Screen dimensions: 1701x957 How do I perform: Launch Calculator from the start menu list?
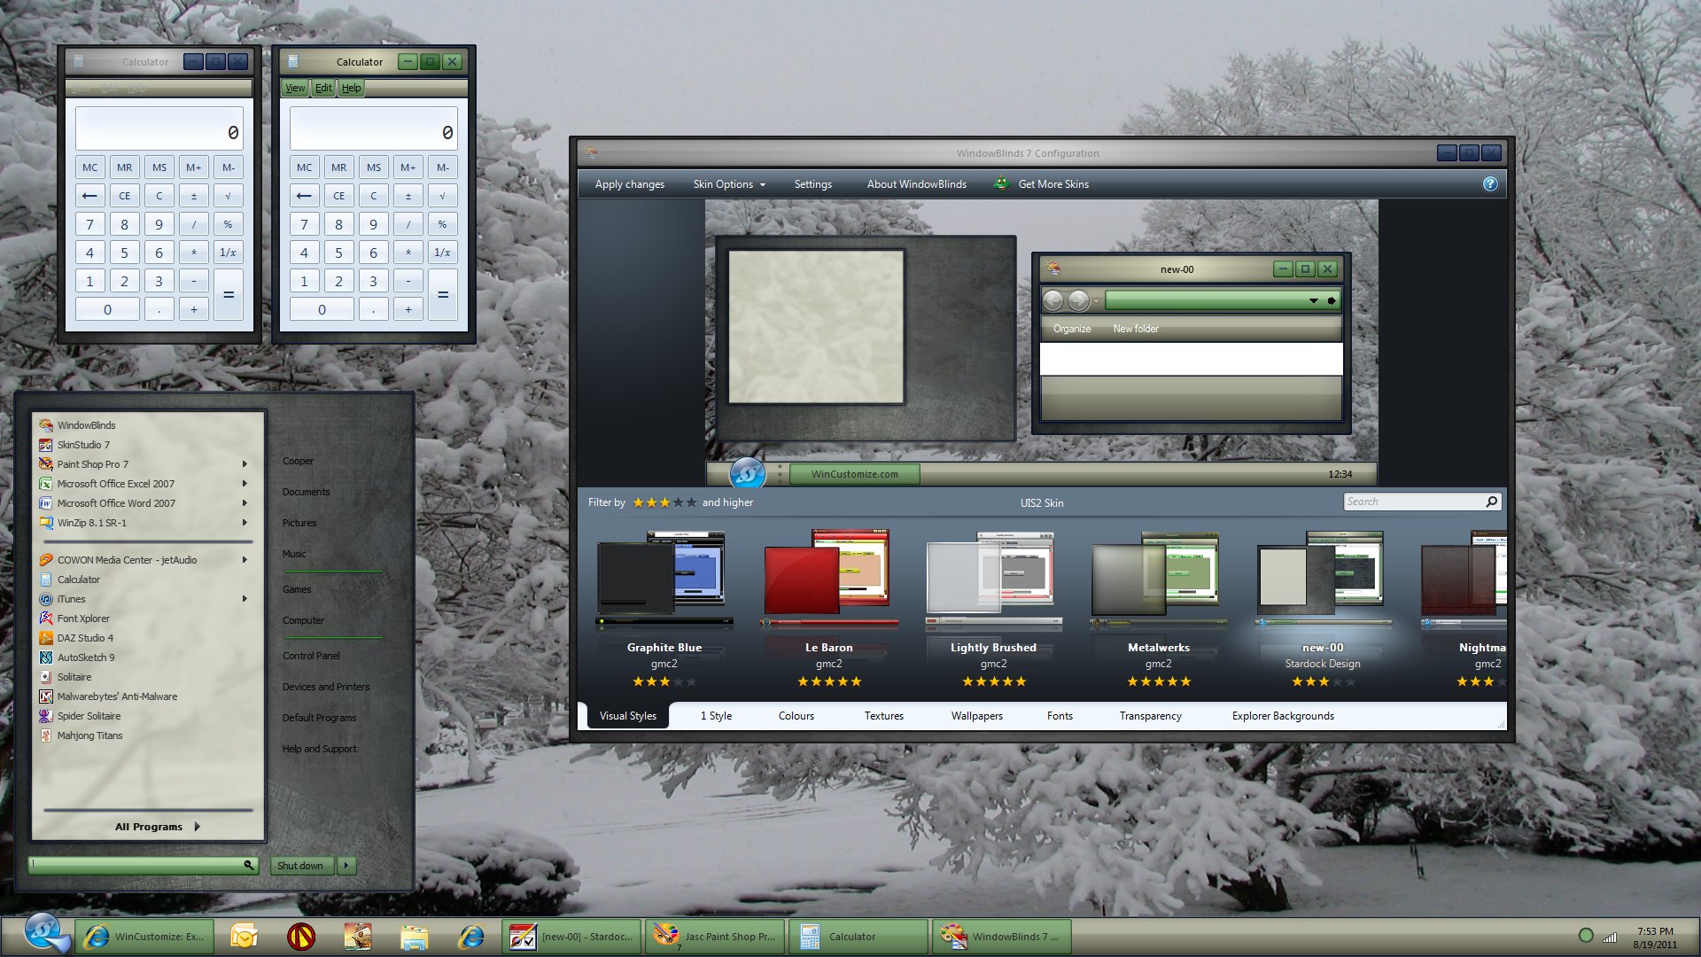[78, 580]
